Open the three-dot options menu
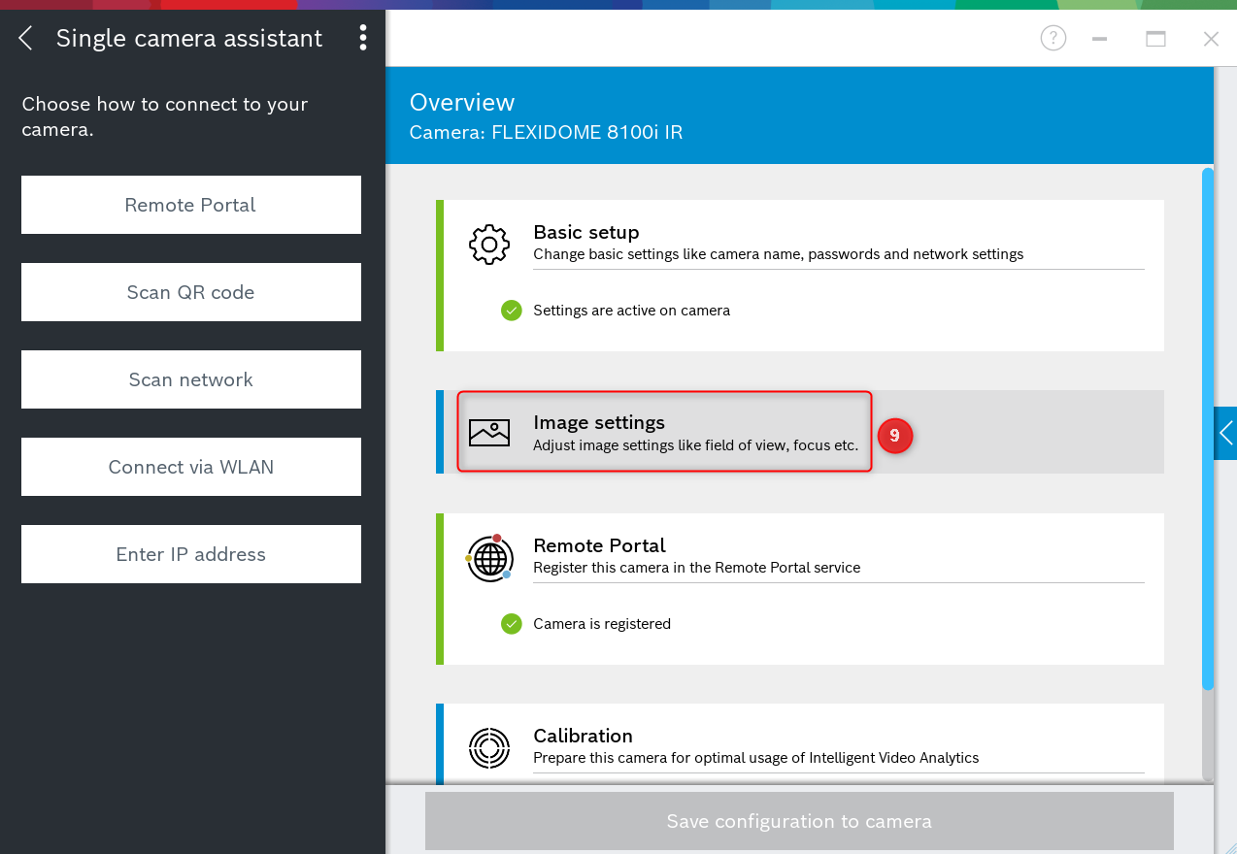This screenshot has height=854, width=1237. [x=362, y=39]
